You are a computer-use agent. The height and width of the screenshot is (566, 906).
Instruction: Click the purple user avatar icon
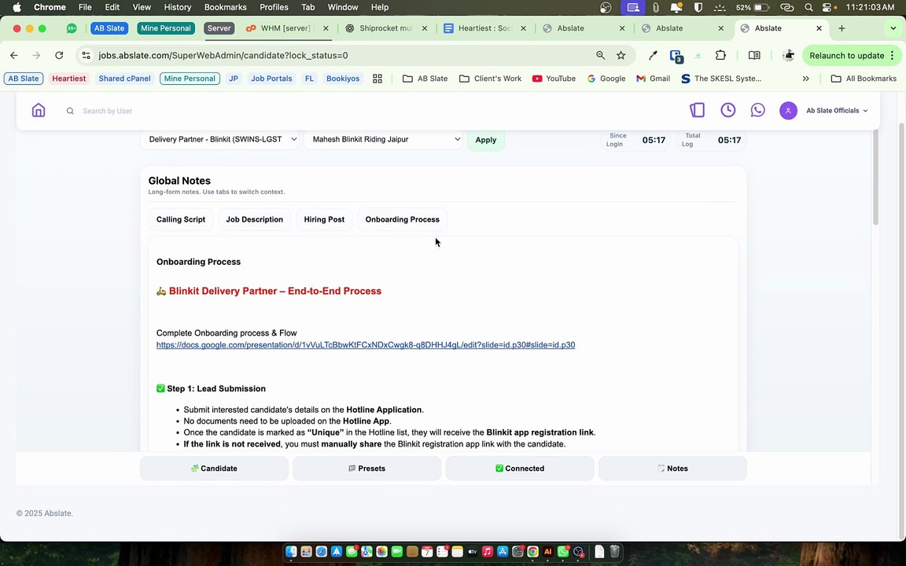pos(788,110)
